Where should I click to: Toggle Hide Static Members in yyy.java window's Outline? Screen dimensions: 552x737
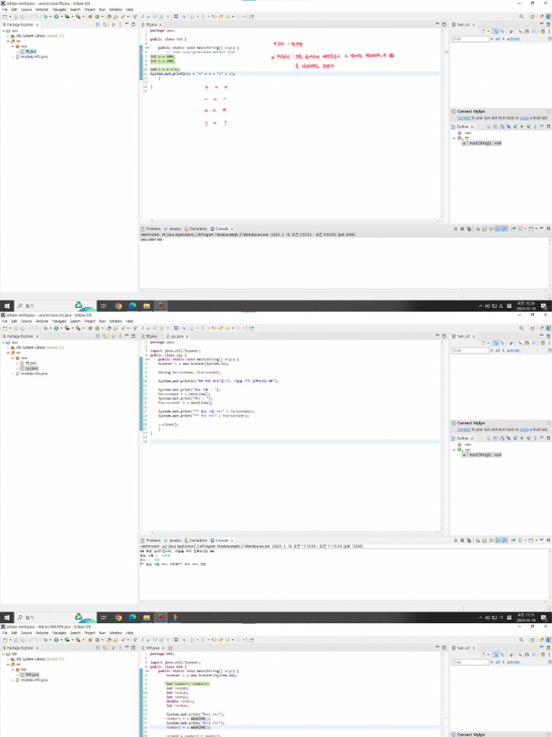point(515,438)
